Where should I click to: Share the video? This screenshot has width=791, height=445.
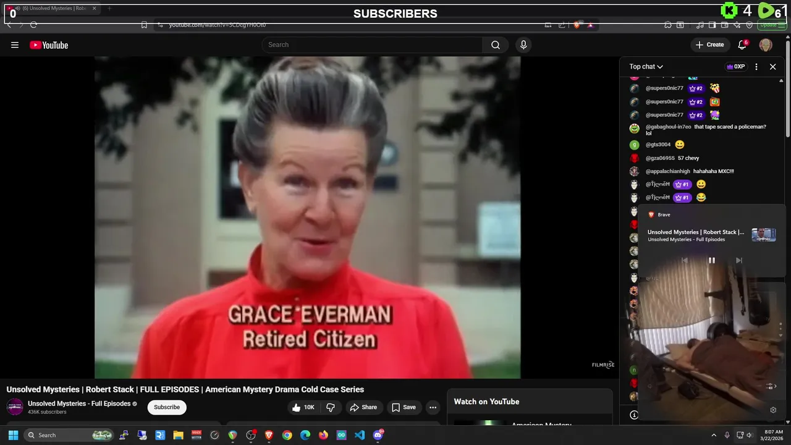tap(363, 407)
